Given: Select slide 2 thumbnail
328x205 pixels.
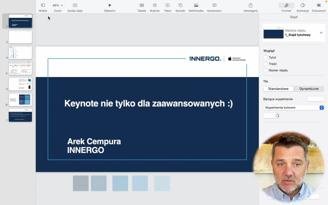Looking at the screenshot, I should click(x=20, y=37).
